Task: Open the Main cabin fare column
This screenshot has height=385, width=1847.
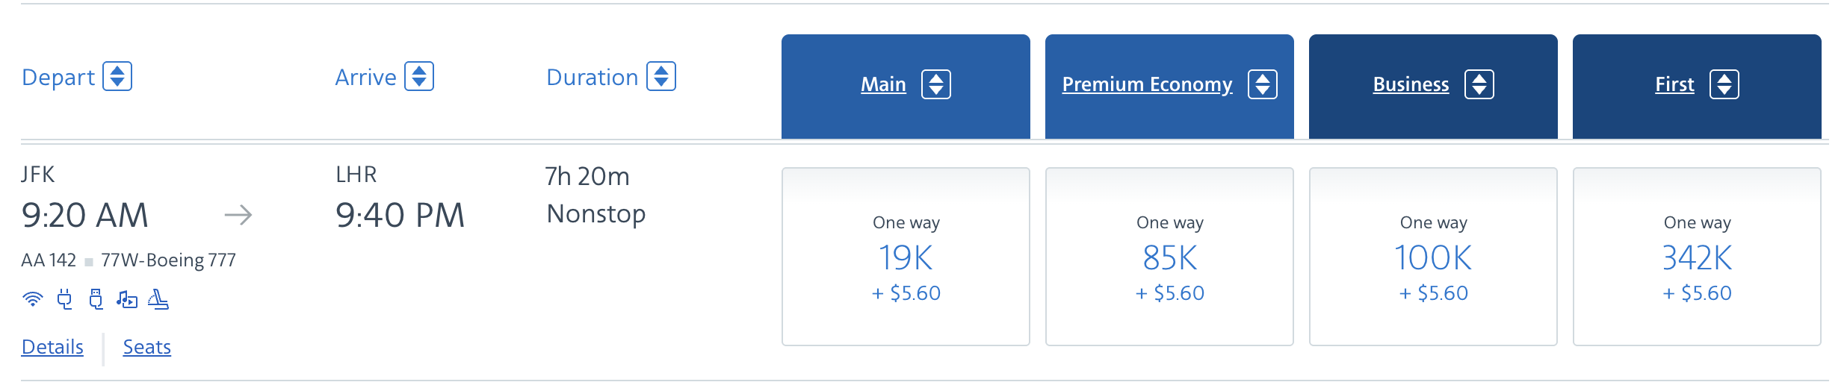Action: tap(883, 84)
